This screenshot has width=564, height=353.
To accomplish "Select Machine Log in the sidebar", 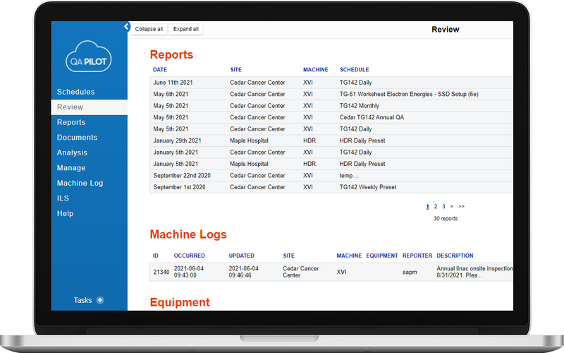I will (x=80, y=183).
